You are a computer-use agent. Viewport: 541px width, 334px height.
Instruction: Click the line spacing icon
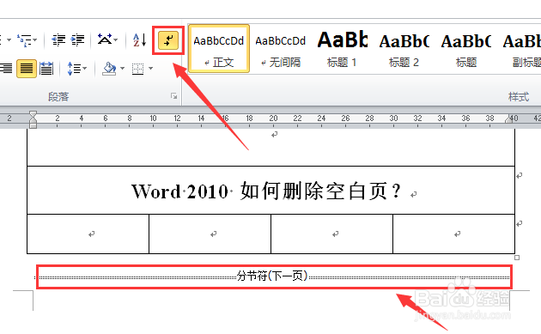click(73, 69)
